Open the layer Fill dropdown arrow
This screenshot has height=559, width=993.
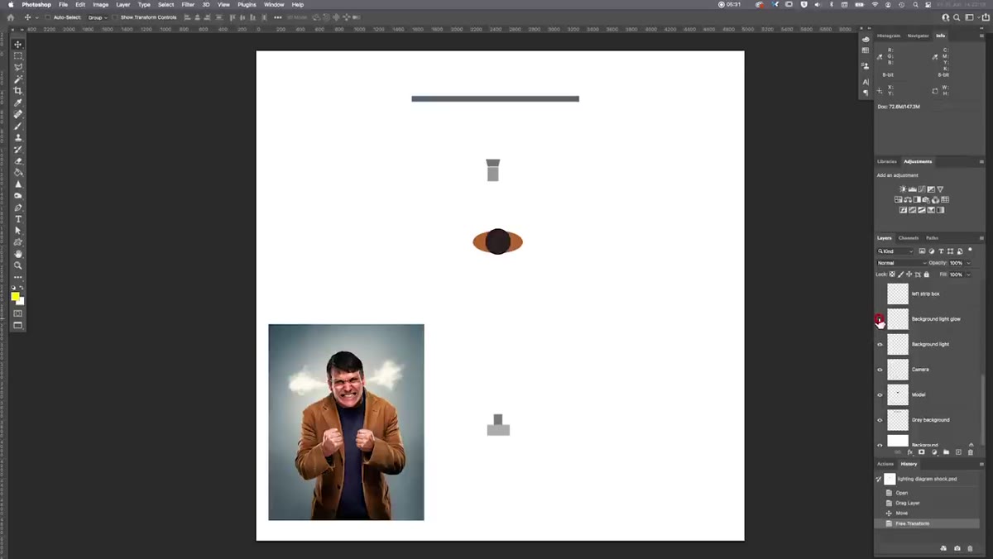[x=968, y=275]
